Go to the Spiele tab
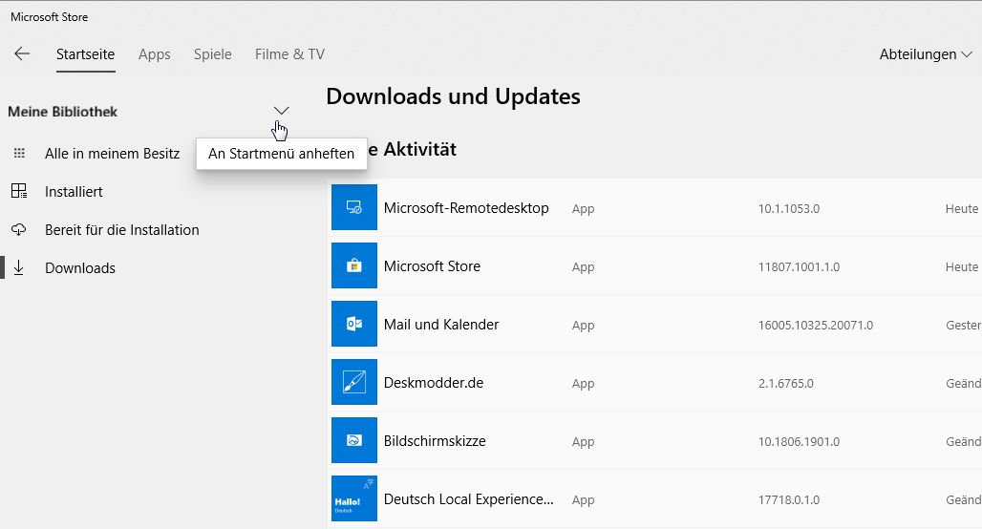The image size is (982, 529). (x=212, y=54)
